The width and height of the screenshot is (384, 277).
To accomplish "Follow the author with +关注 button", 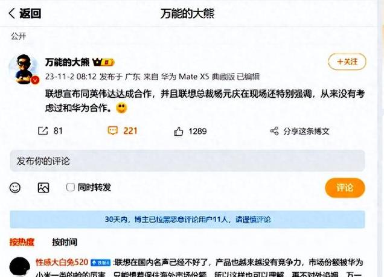I will [347, 62].
